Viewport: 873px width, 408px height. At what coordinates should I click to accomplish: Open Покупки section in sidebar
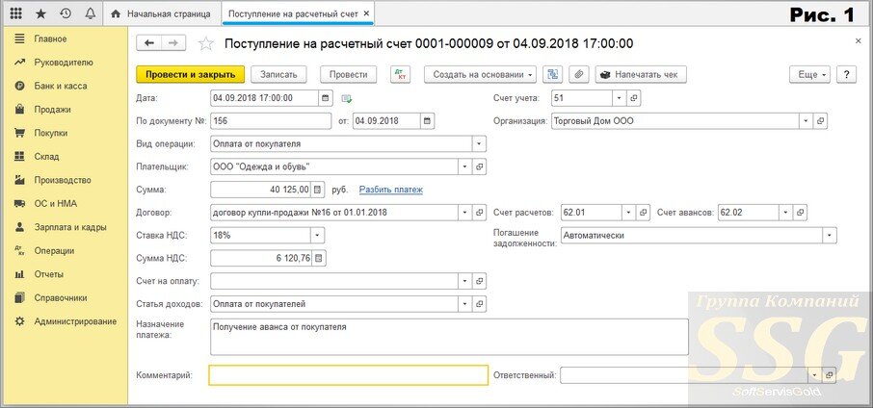[x=51, y=134]
